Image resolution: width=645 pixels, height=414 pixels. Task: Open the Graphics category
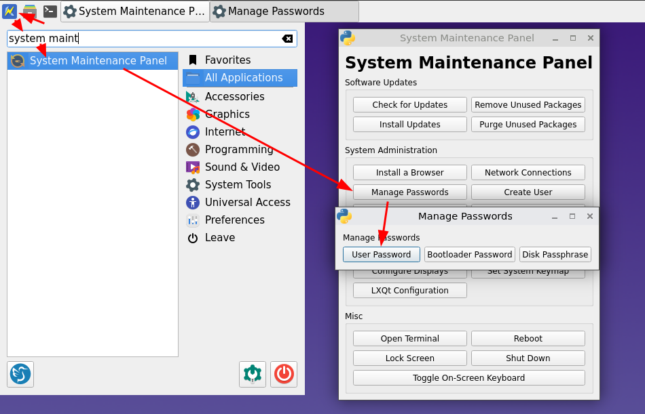227,115
